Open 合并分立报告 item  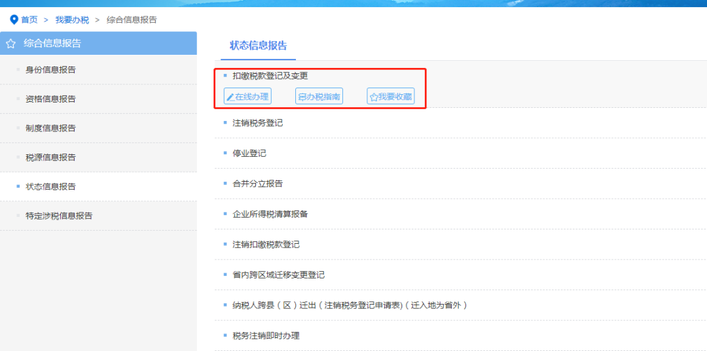coord(257,184)
